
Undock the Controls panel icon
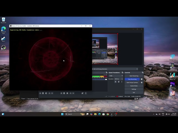[143, 73]
